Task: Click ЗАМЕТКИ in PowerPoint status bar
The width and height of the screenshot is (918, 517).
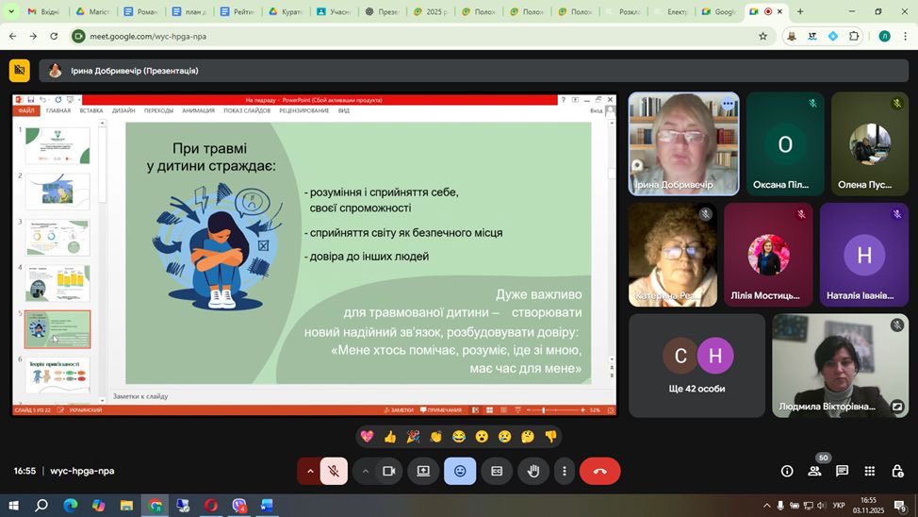Action: pos(399,410)
